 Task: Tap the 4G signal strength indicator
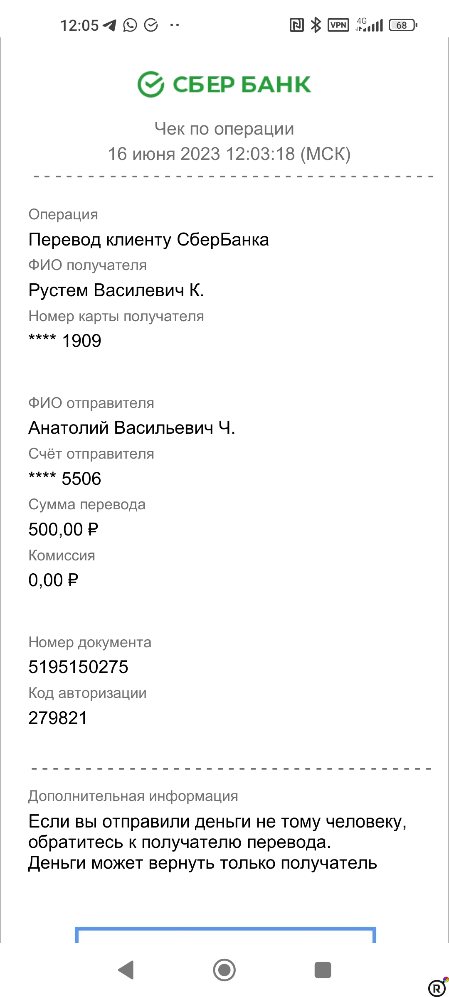point(369,25)
